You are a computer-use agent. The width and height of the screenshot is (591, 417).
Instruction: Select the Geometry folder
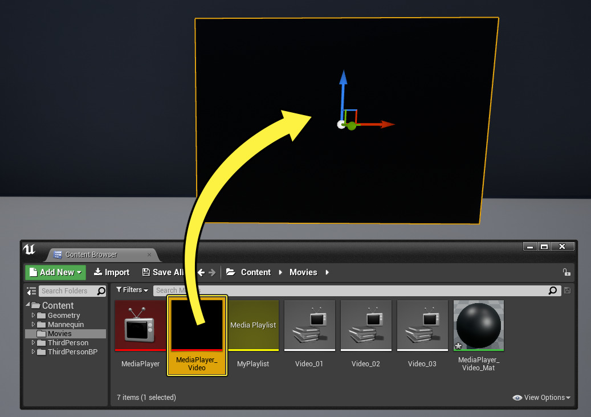point(64,315)
